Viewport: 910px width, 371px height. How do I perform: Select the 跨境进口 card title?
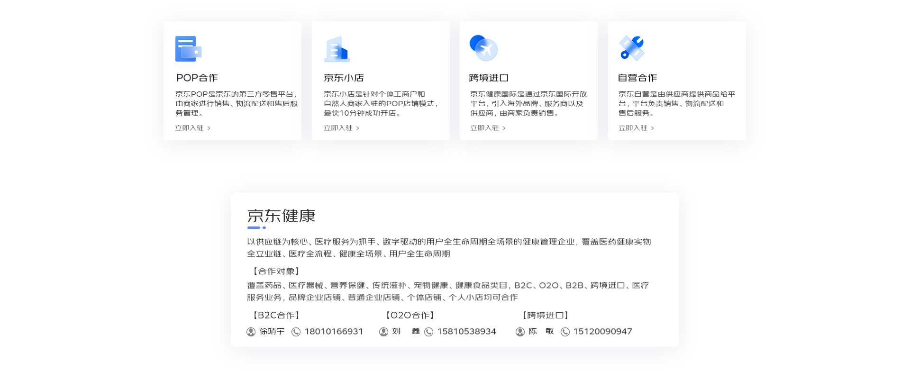point(489,78)
